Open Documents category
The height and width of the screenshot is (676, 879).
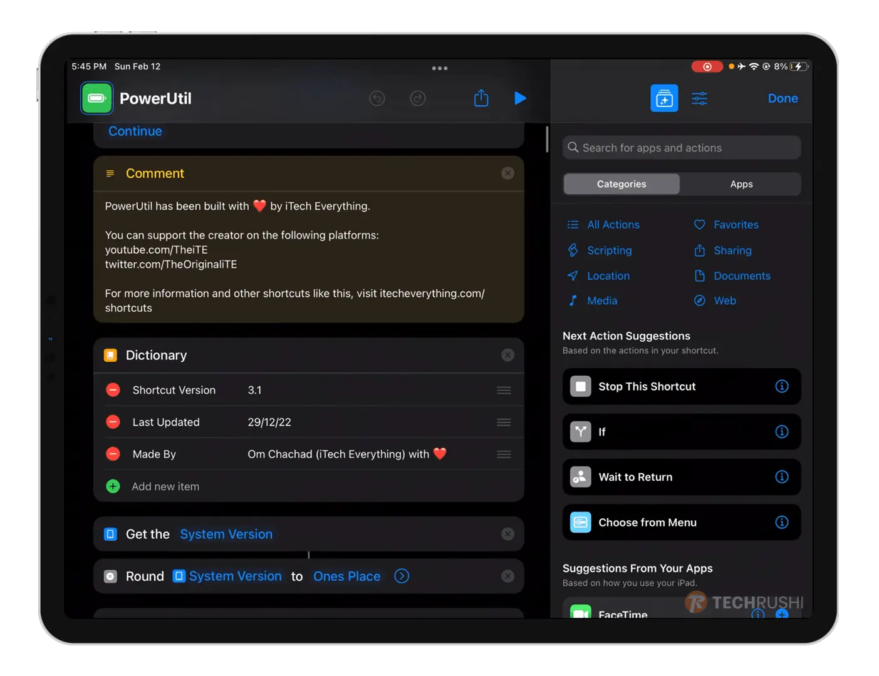(x=732, y=276)
